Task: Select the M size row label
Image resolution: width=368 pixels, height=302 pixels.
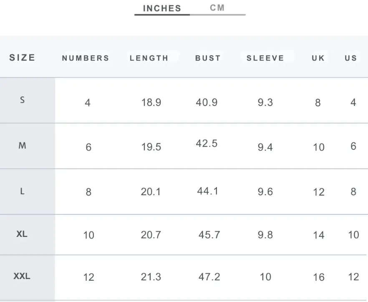Action: pos(22,146)
